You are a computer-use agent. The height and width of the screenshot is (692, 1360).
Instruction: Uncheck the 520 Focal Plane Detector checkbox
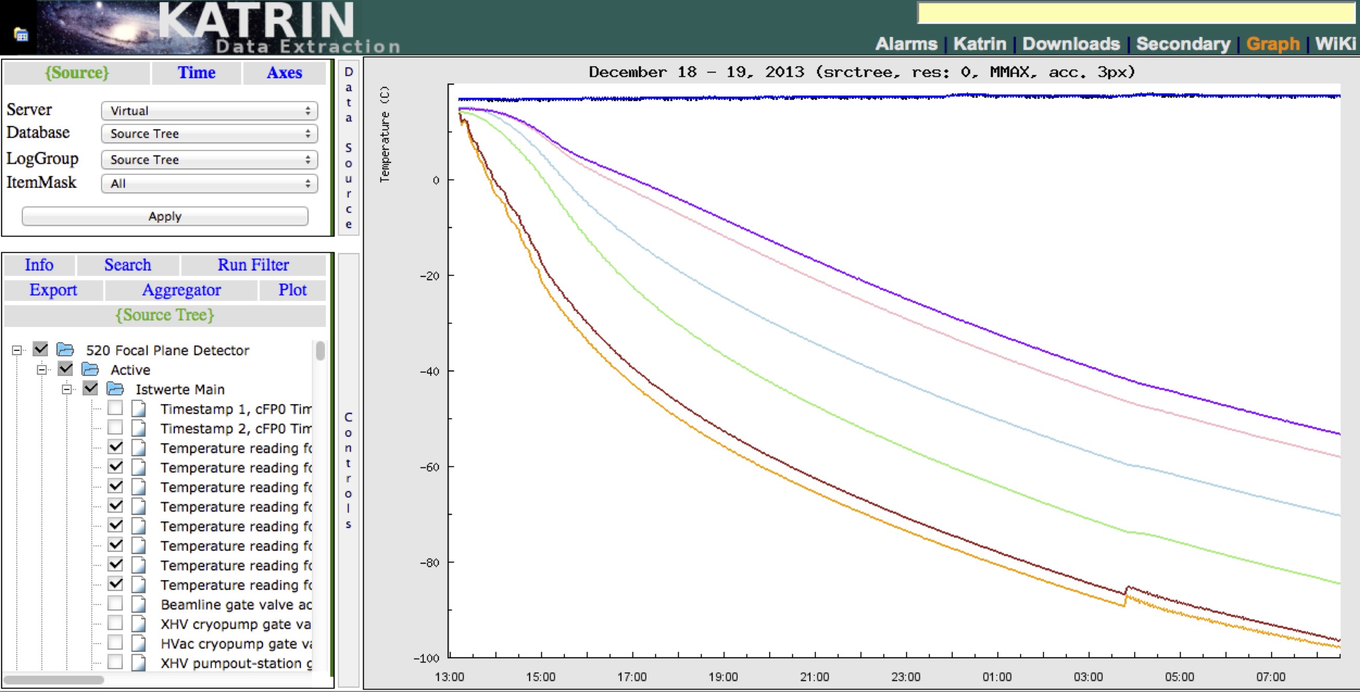41,349
